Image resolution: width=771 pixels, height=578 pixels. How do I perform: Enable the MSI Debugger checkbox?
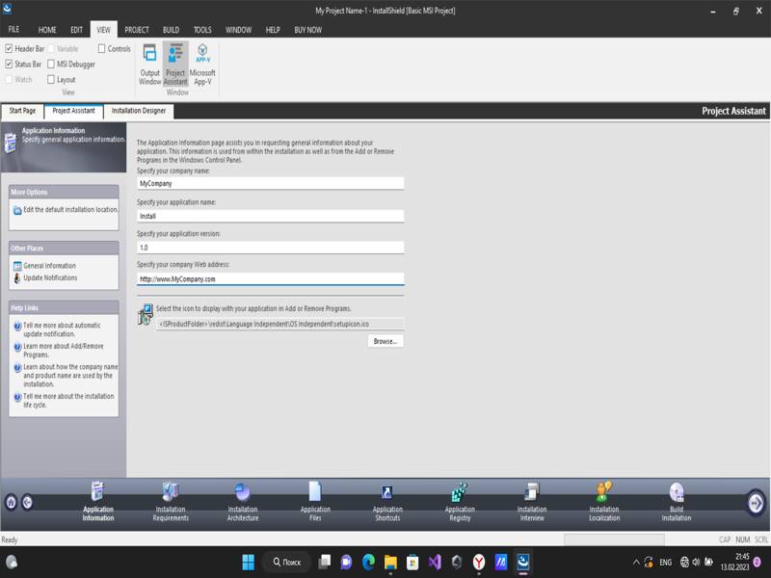[x=51, y=65]
